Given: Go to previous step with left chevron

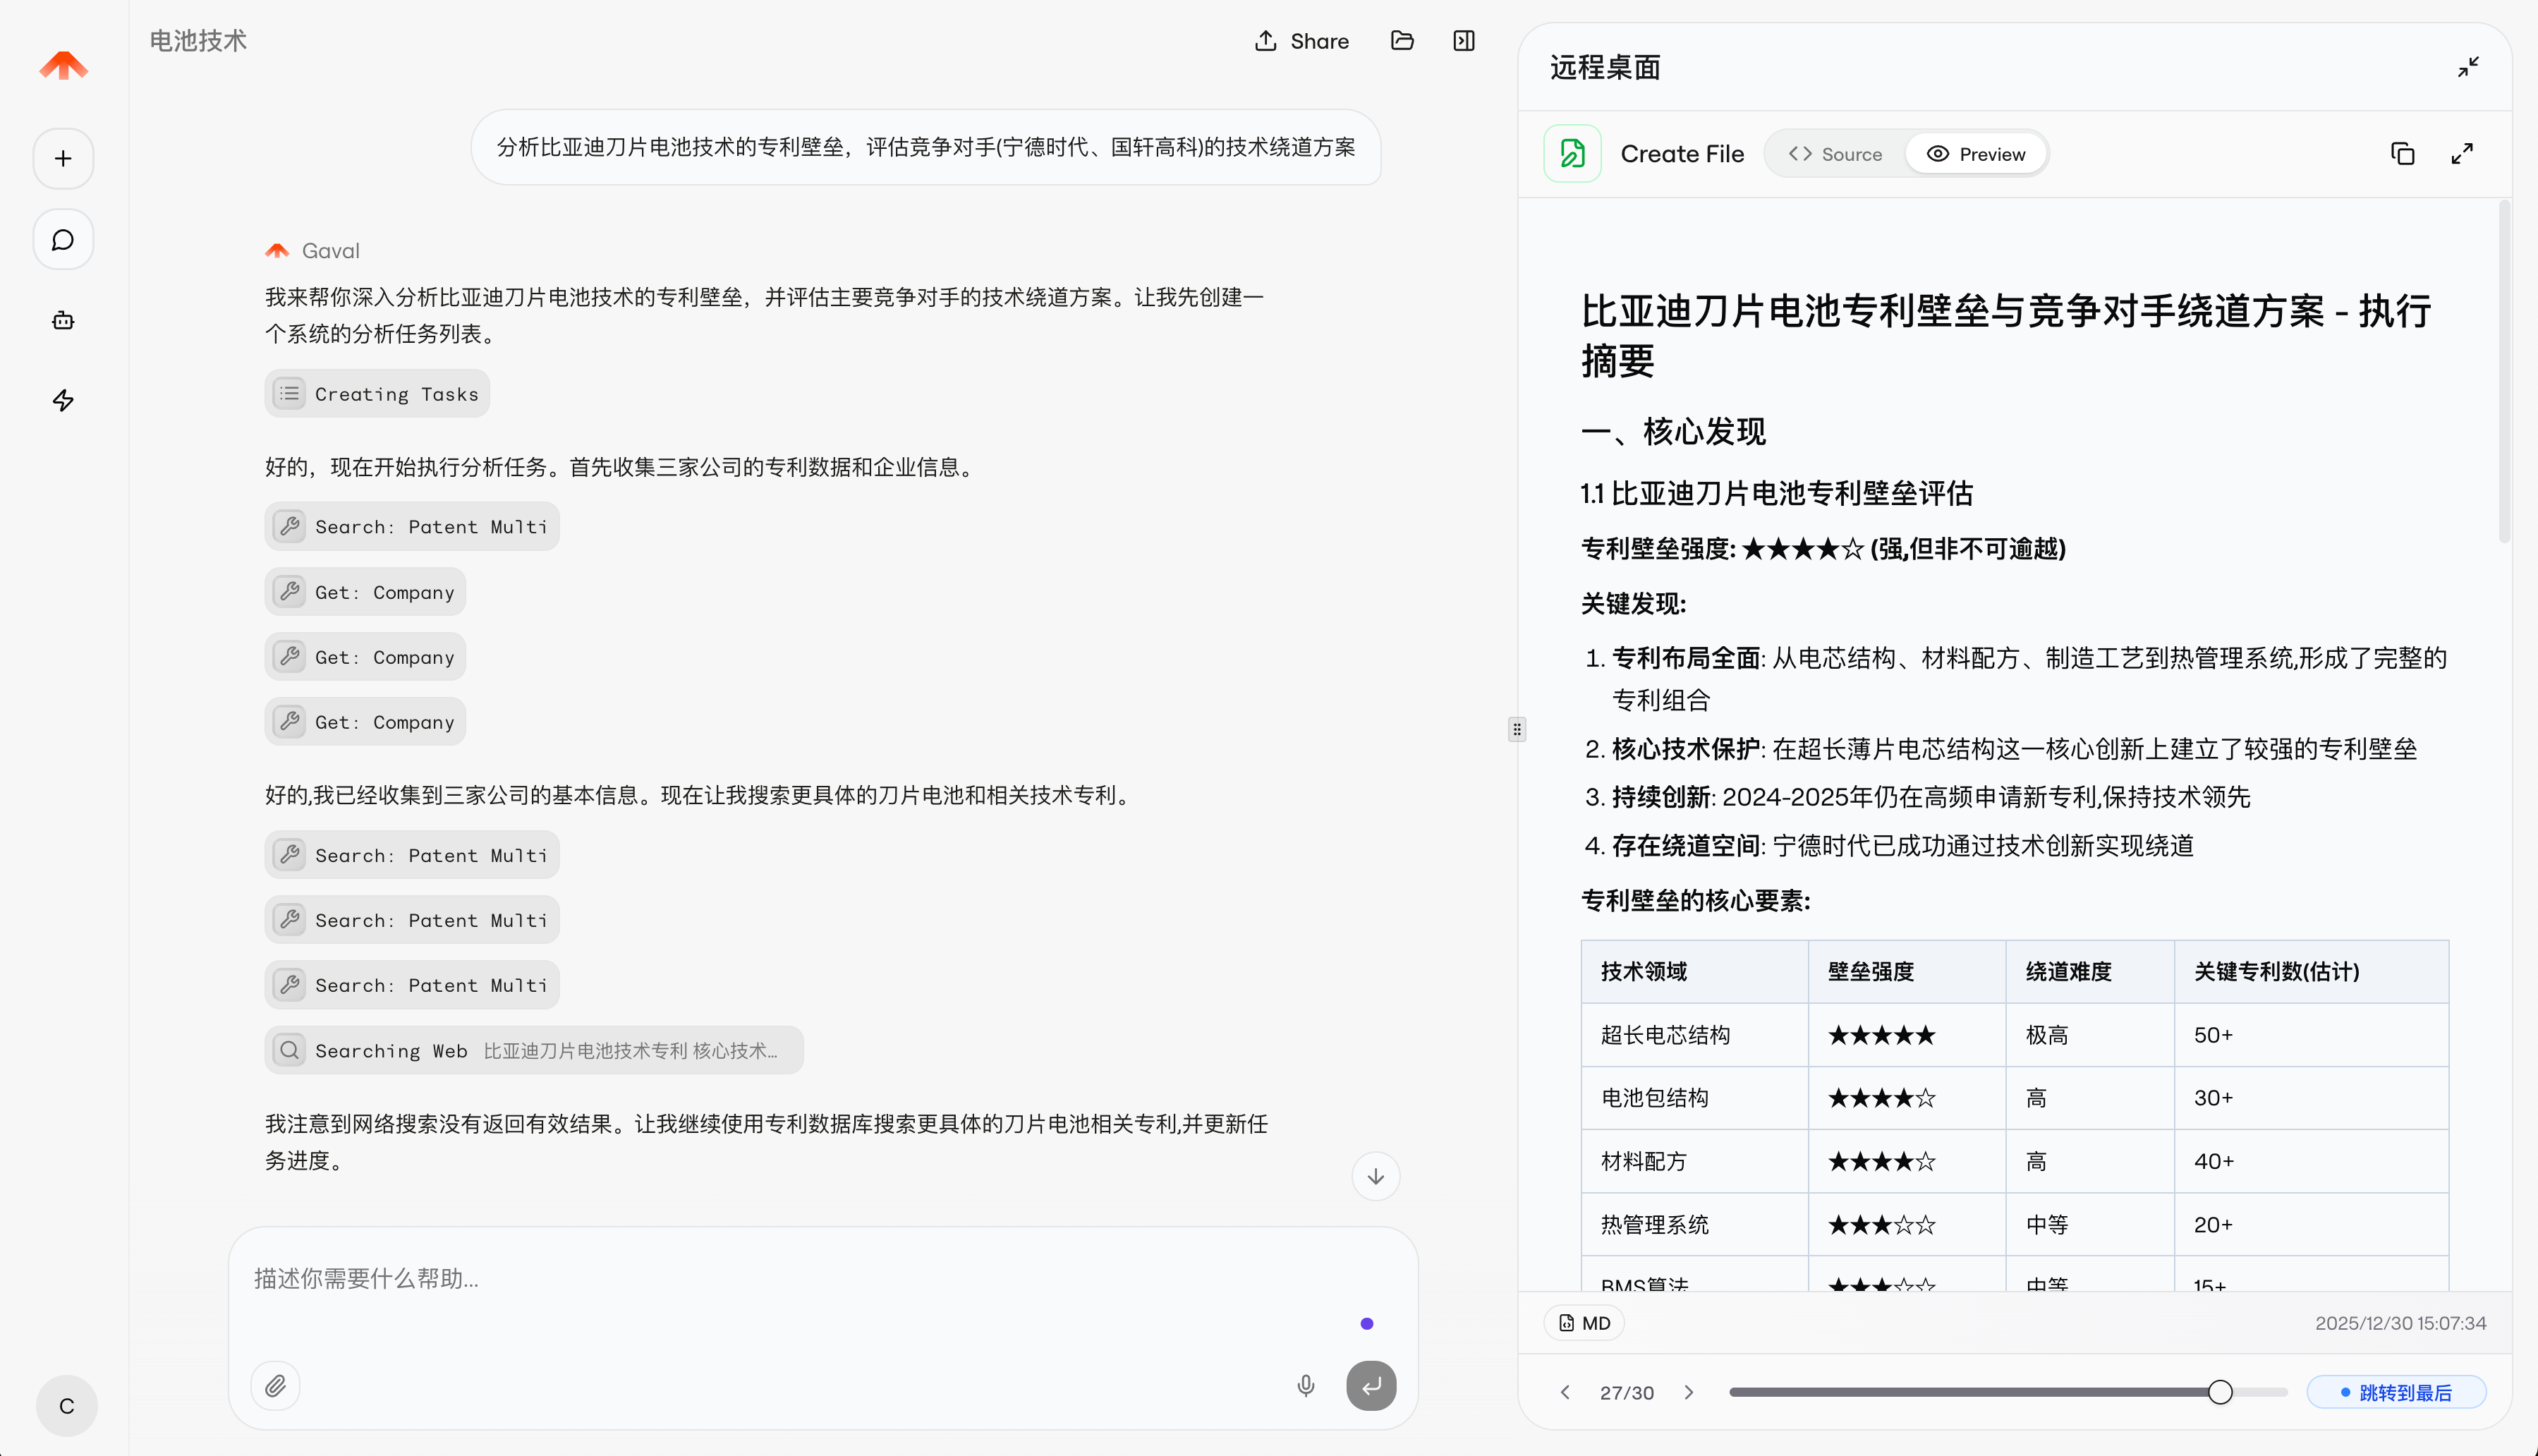Looking at the screenshot, I should [x=1565, y=1392].
